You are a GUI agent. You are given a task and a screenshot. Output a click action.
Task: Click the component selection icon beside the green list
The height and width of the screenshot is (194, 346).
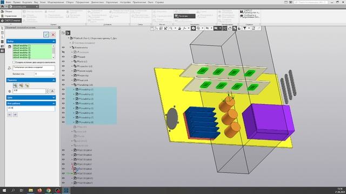tap(10, 47)
